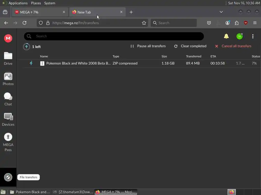Bookmark this page with the star

pos(144,23)
